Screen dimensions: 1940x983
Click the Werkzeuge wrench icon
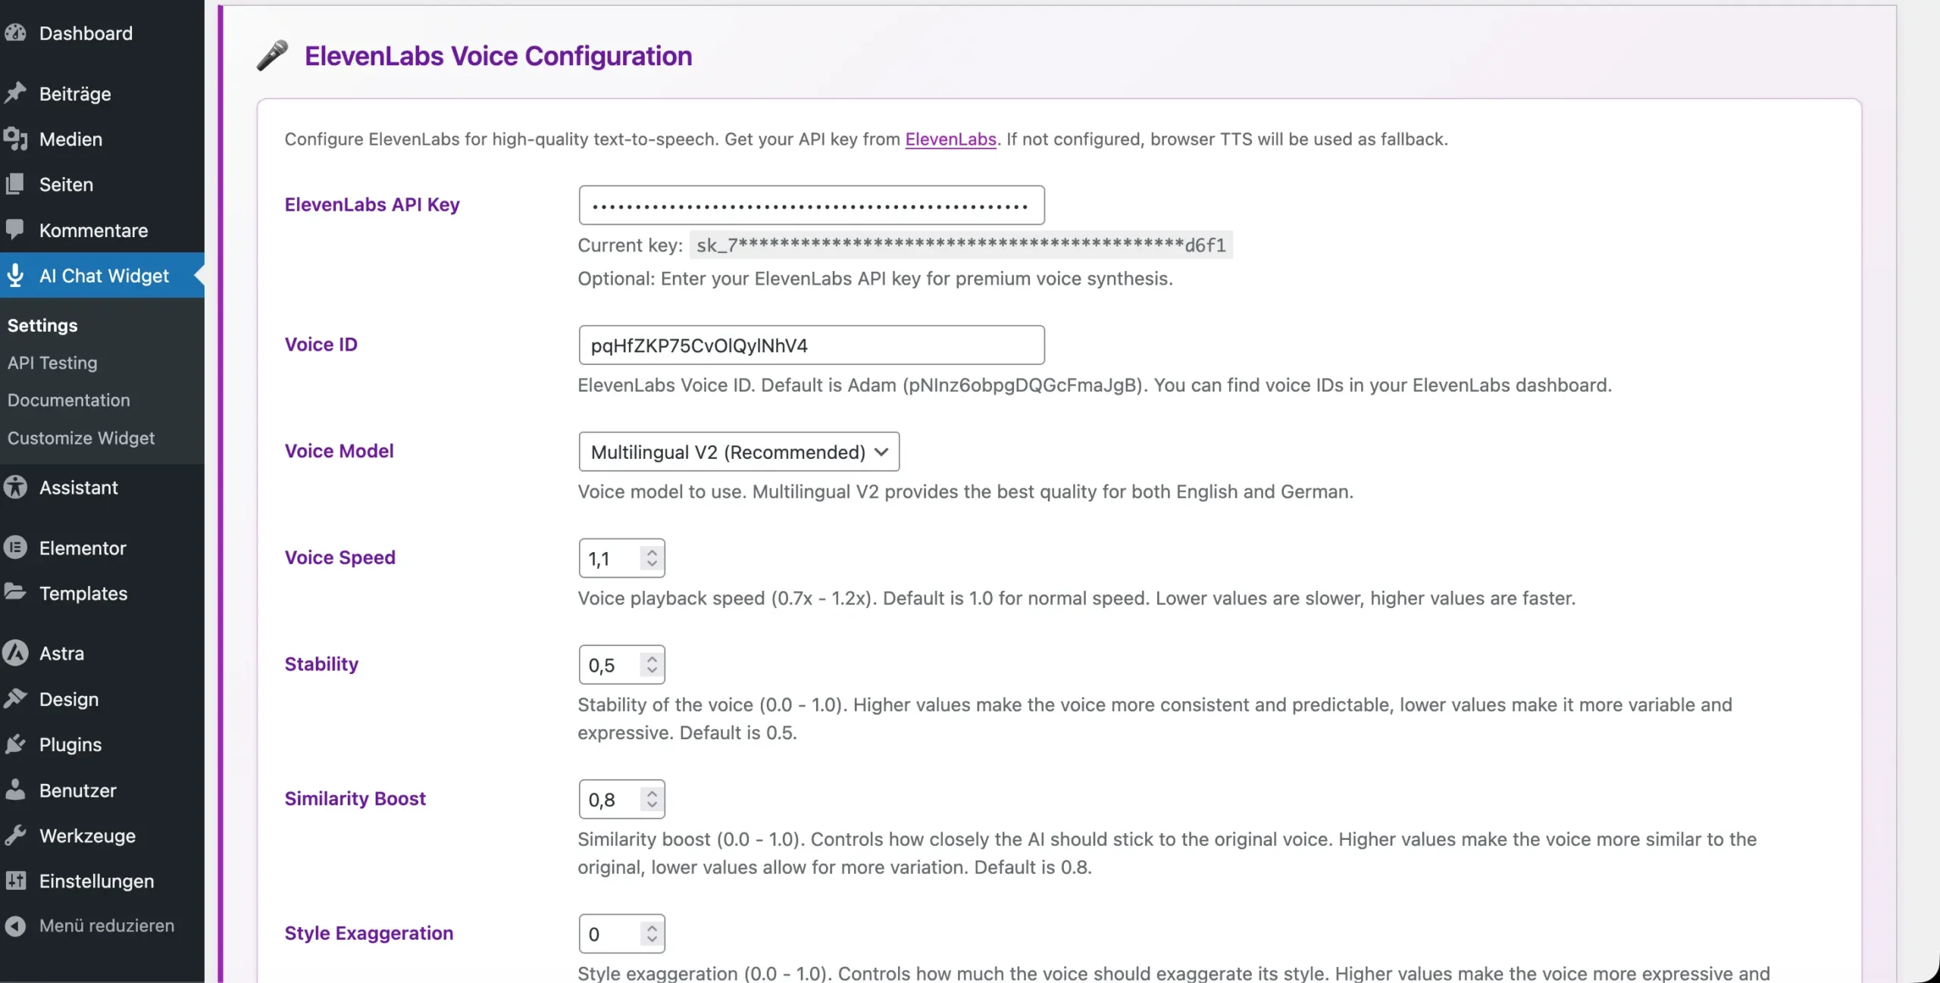tap(15, 835)
